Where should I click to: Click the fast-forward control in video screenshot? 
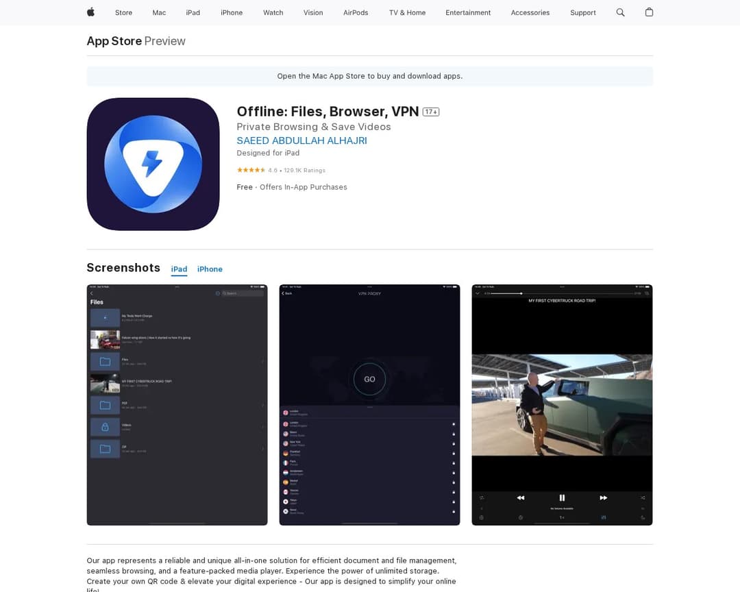(x=604, y=497)
